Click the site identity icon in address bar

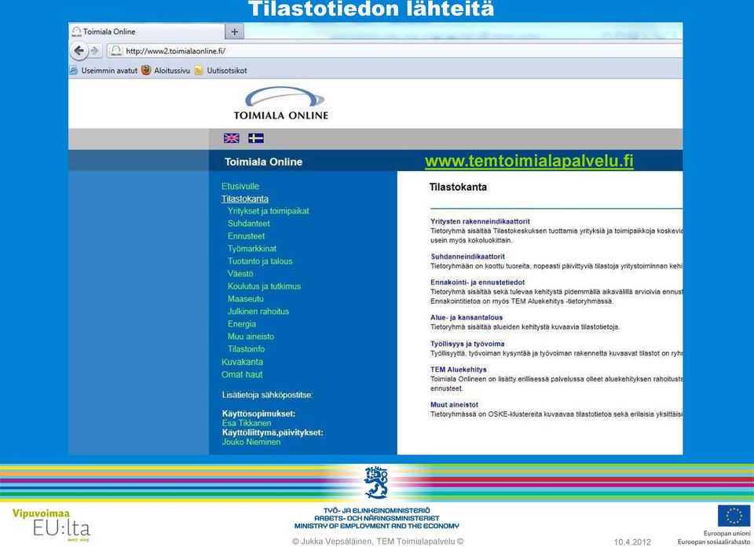tap(115, 51)
